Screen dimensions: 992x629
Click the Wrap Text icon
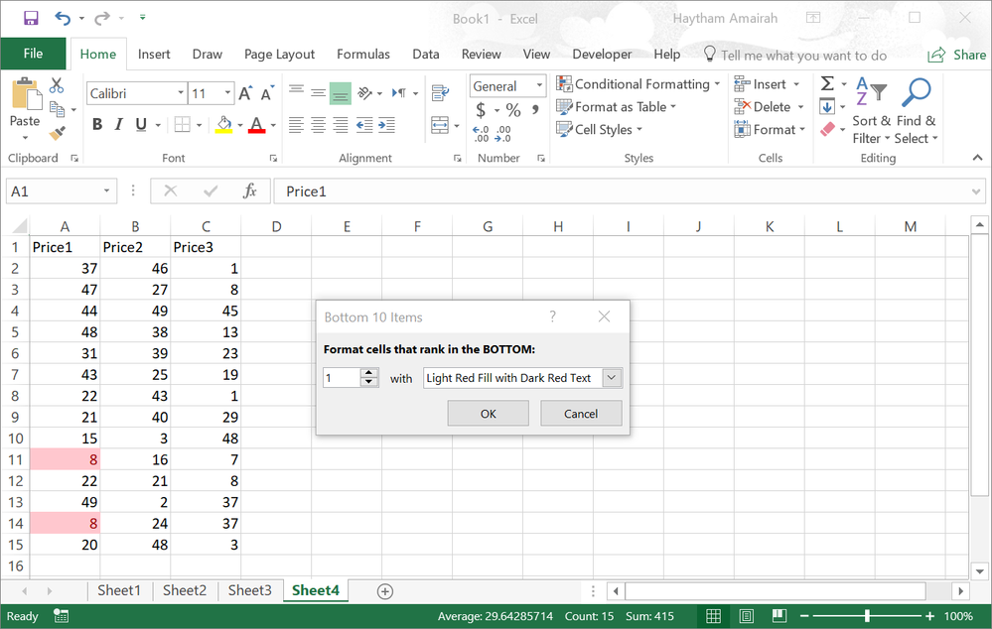click(440, 93)
